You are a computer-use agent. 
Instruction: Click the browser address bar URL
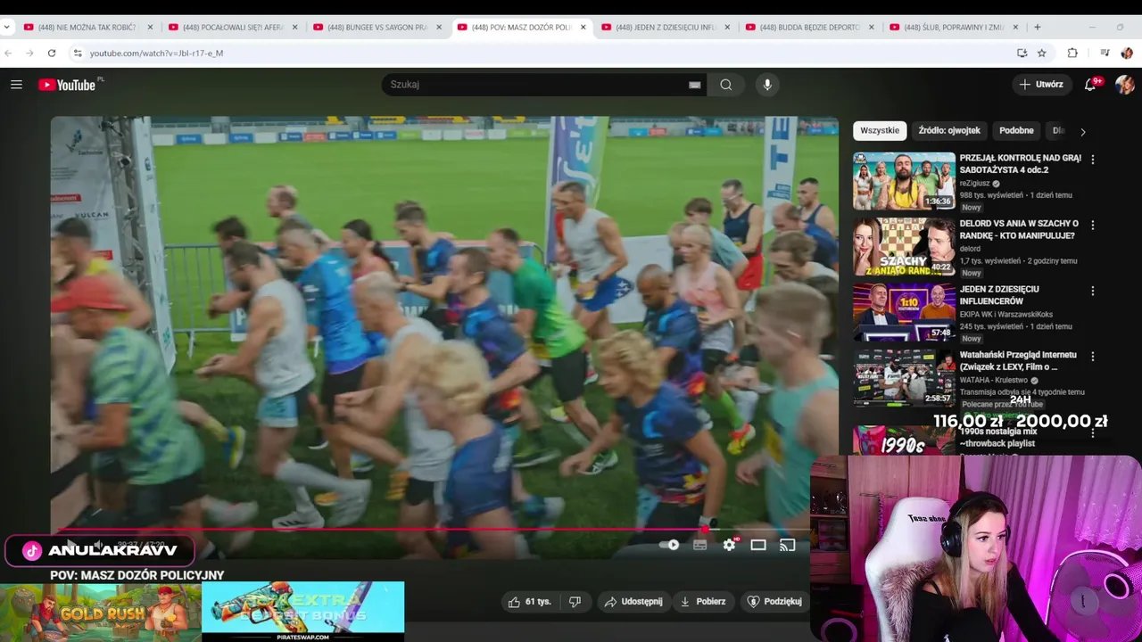(x=156, y=53)
